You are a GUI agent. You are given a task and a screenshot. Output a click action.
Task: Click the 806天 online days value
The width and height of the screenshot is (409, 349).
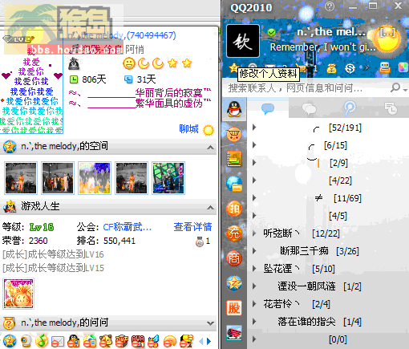tap(94, 79)
